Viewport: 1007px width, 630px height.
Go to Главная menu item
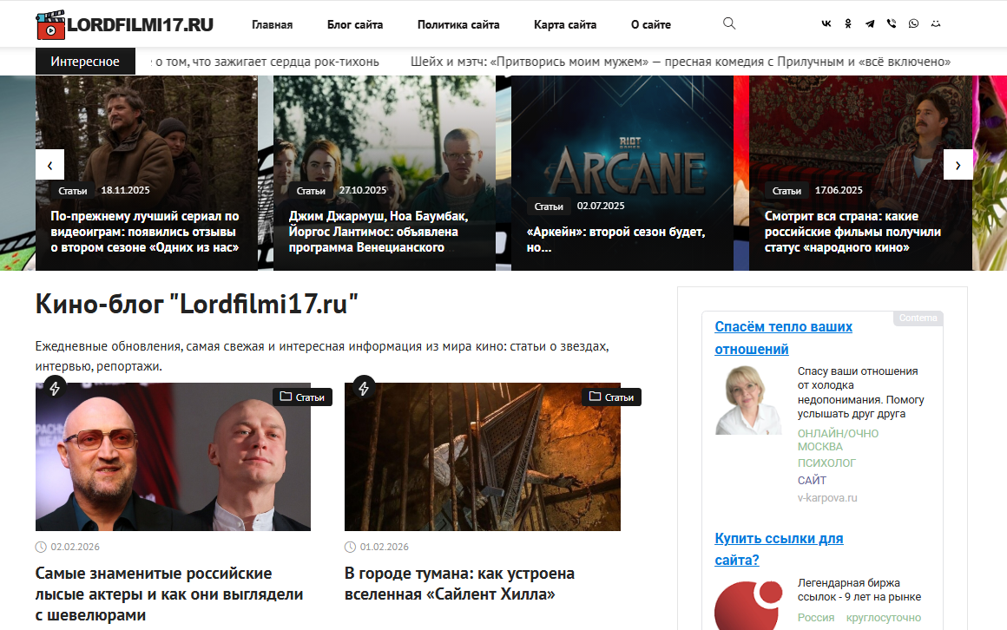point(273,24)
